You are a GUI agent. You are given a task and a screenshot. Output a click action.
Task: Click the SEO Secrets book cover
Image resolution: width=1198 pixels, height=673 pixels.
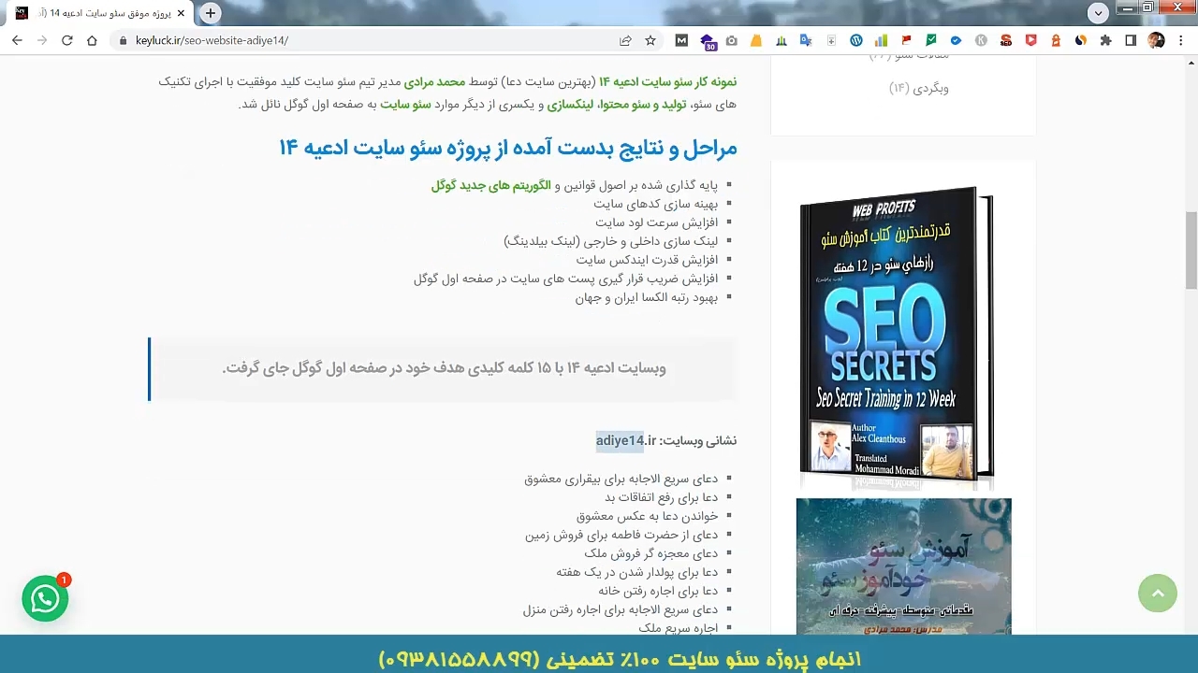(896, 336)
